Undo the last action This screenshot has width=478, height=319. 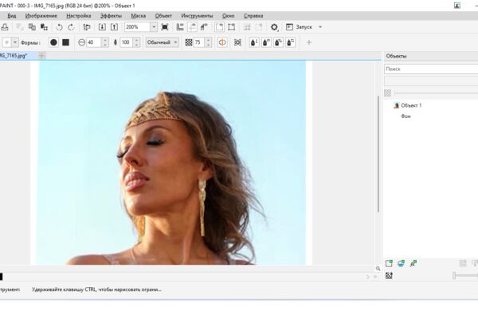point(60,27)
